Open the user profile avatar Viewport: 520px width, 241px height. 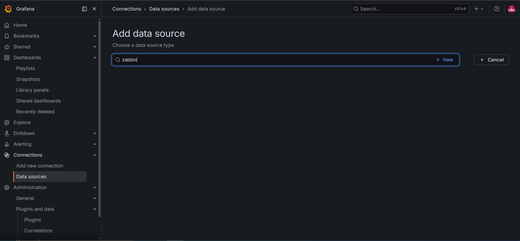(511, 9)
